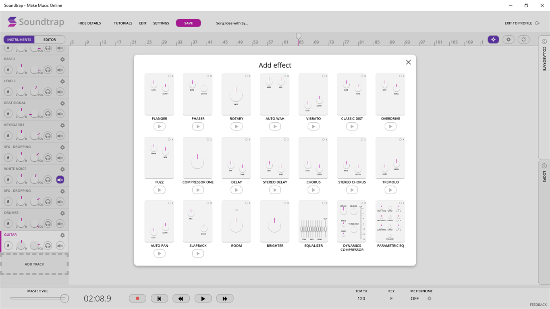
Task: Mute the KEYBOARD3 track
Action: click(60, 136)
